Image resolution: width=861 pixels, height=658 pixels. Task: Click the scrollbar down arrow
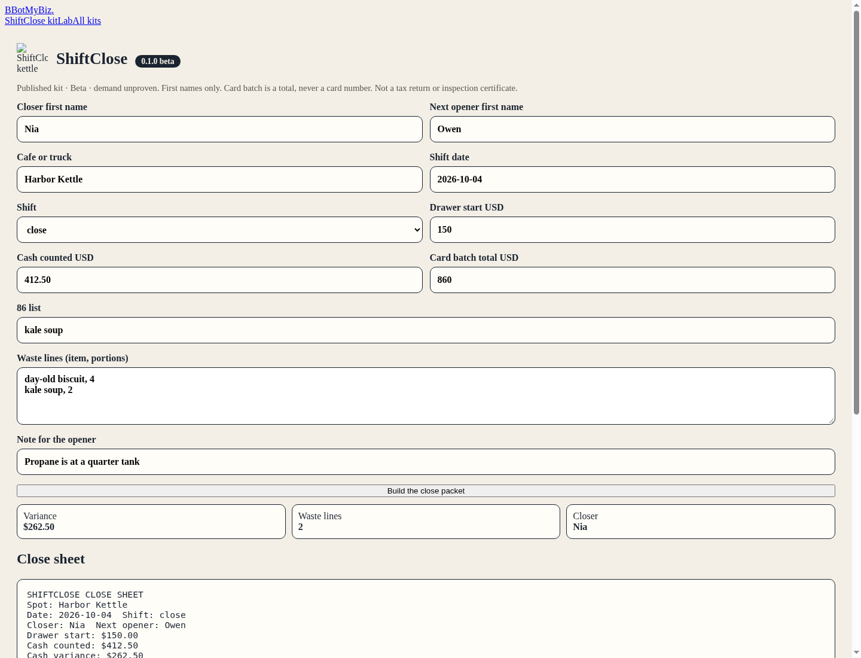point(856,653)
